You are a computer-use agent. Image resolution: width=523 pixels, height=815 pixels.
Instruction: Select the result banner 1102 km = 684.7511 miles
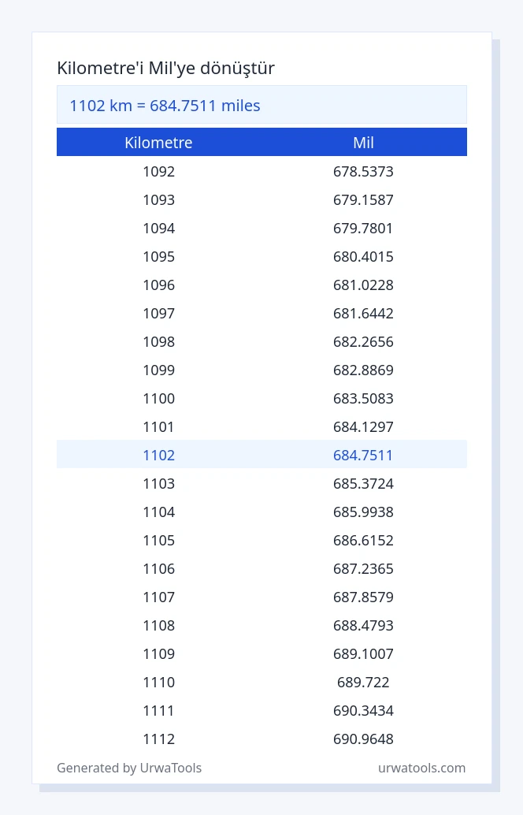coord(261,105)
